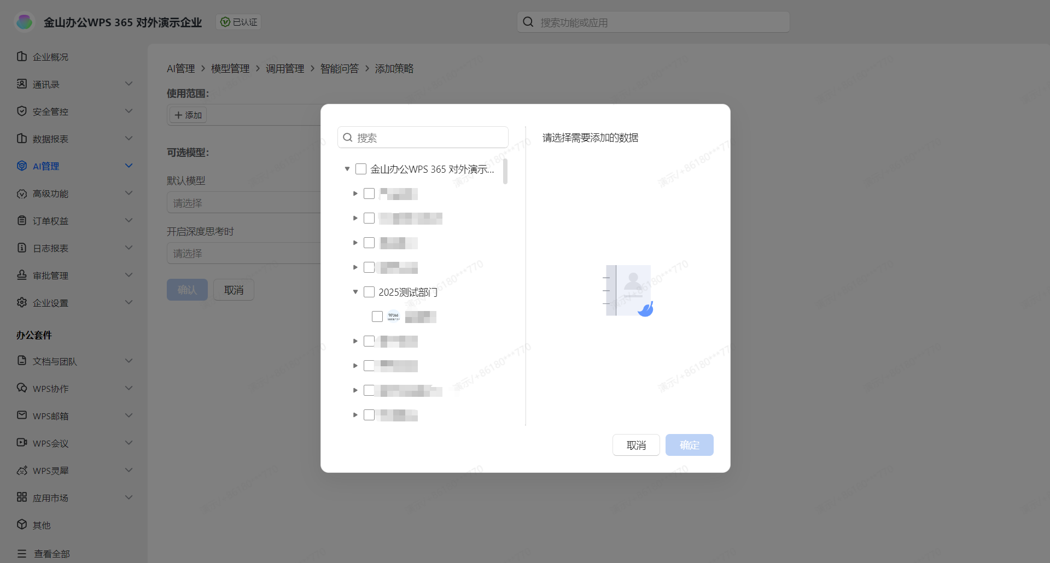Collapse the AI管理 sidebar chevron
The width and height of the screenshot is (1050, 563).
click(x=129, y=166)
